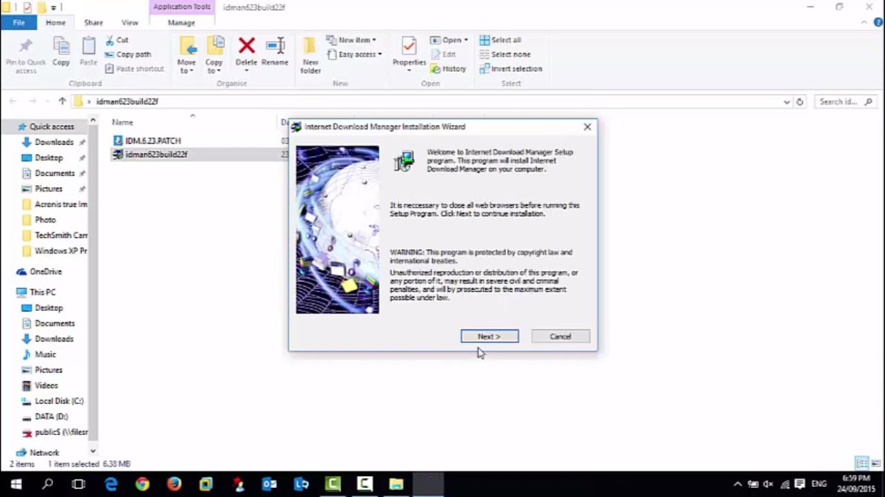Click Select none in ribbon
885x497 pixels.
[x=505, y=55]
